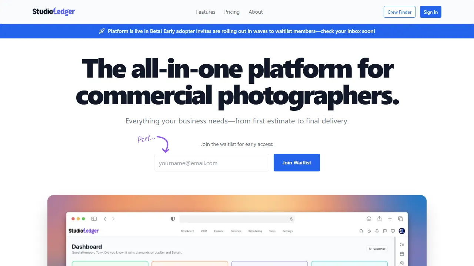
Task: Go to the Pricing page
Action: [x=232, y=12]
